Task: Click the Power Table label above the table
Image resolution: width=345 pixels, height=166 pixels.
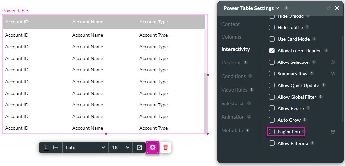Action: tap(15, 11)
